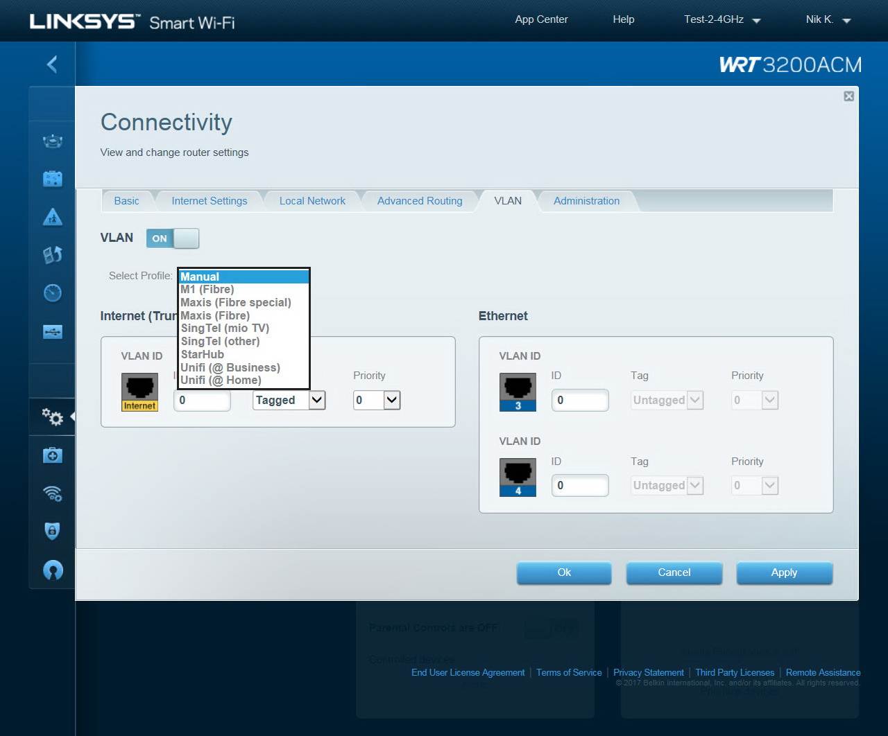Open Terms of Service link
This screenshot has width=888, height=736.
coord(569,672)
